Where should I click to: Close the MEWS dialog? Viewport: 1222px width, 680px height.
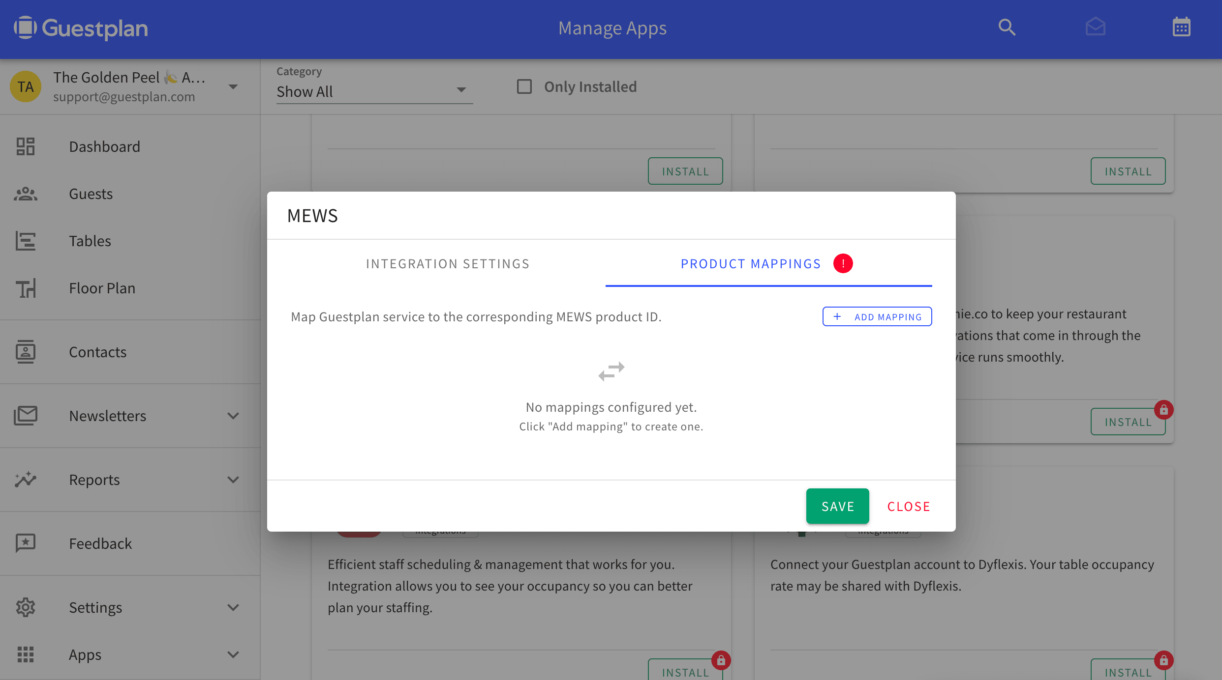click(909, 506)
